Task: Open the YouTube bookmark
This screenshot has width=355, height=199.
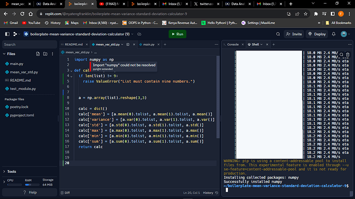Action: [31, 23]
